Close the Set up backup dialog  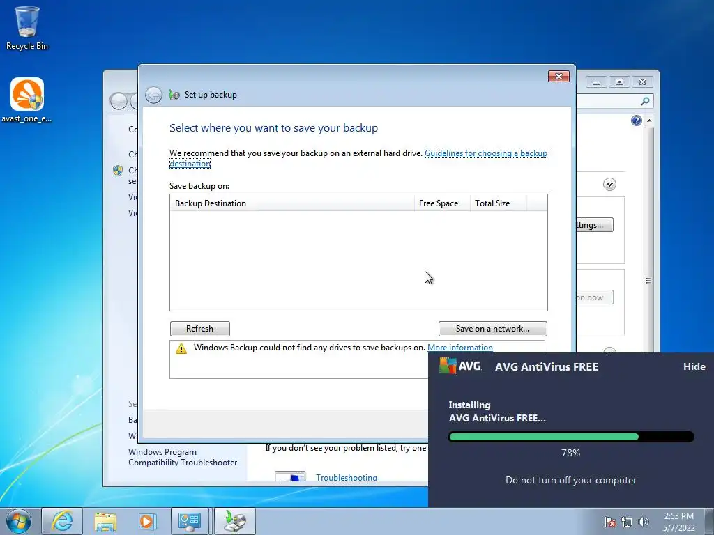[559, 77]
